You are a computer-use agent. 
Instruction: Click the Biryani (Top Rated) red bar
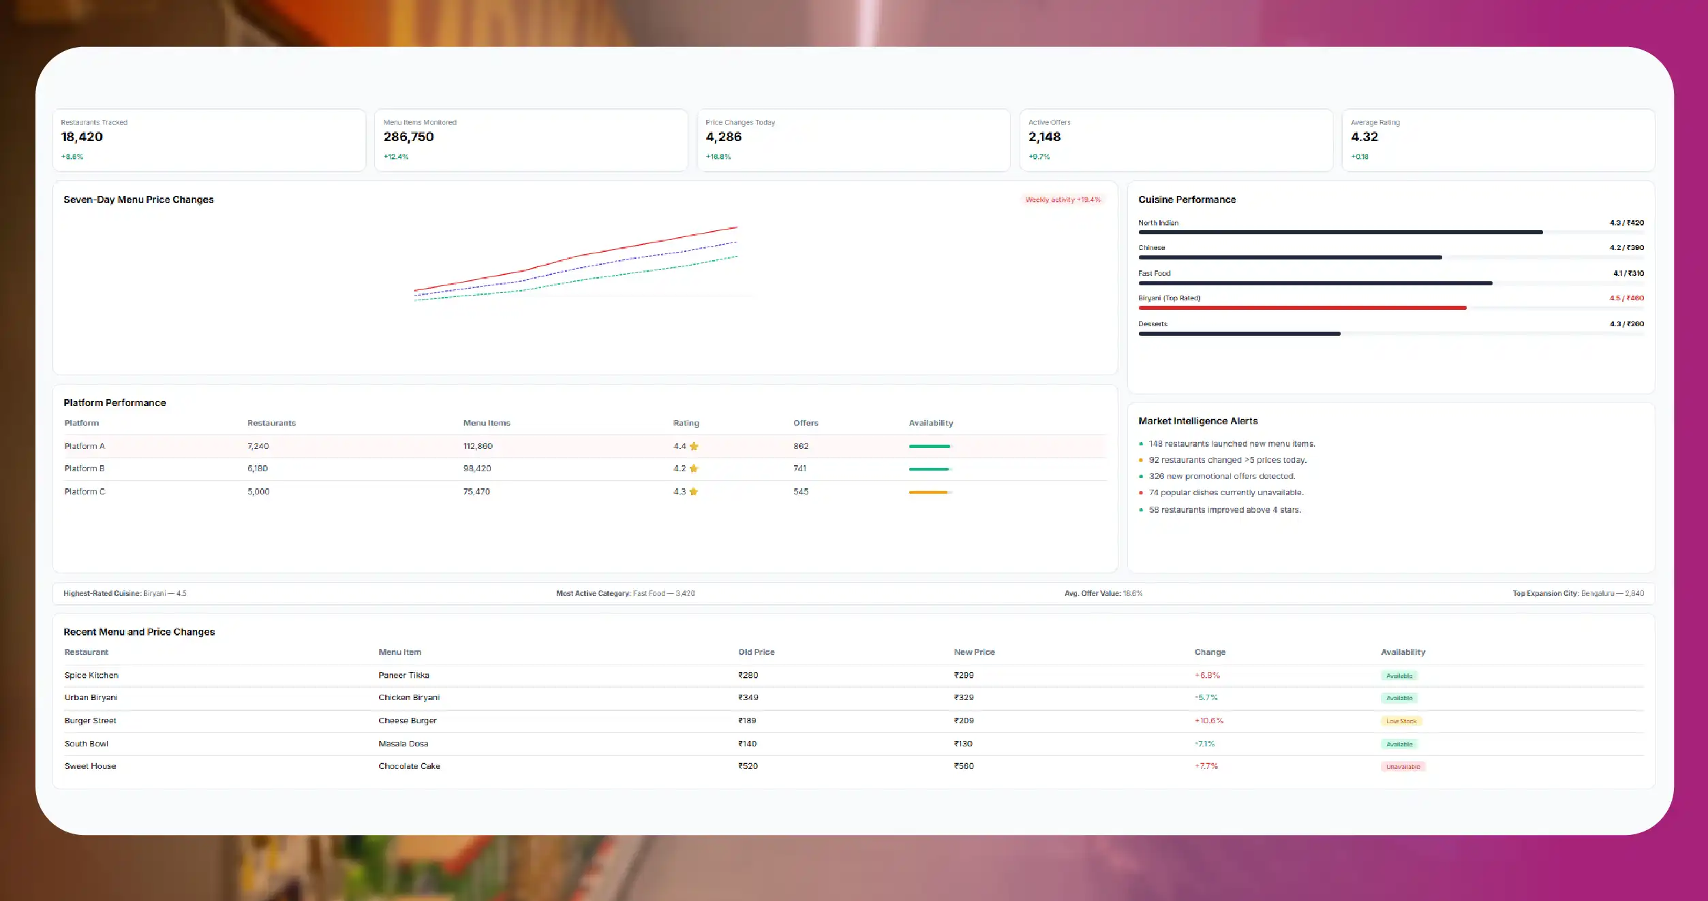[x=1302, y=308]
